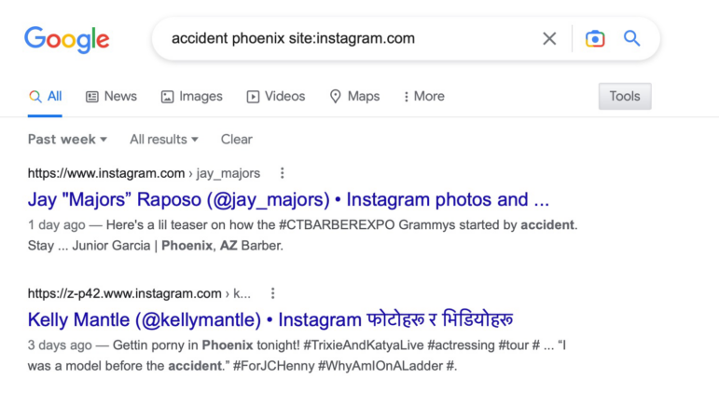
Task: Click the Google logo
Action: 67,40
